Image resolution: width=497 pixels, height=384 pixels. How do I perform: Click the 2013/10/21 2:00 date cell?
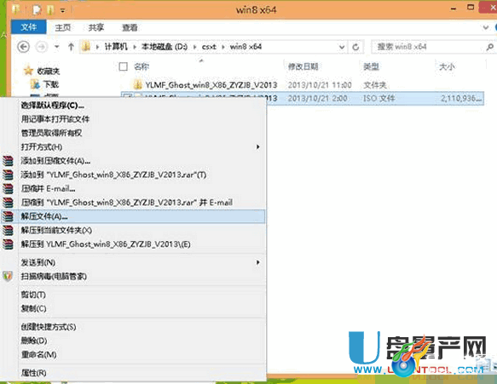pyautogui.click(x=317, y=98)
